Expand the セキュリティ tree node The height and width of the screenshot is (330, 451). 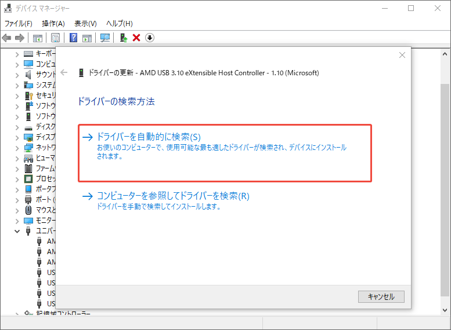click(17, 96)
